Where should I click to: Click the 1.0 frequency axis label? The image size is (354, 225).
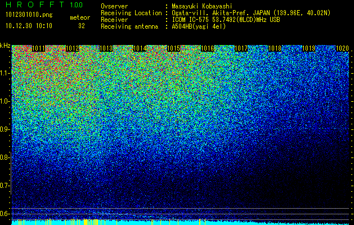point(5,101)
